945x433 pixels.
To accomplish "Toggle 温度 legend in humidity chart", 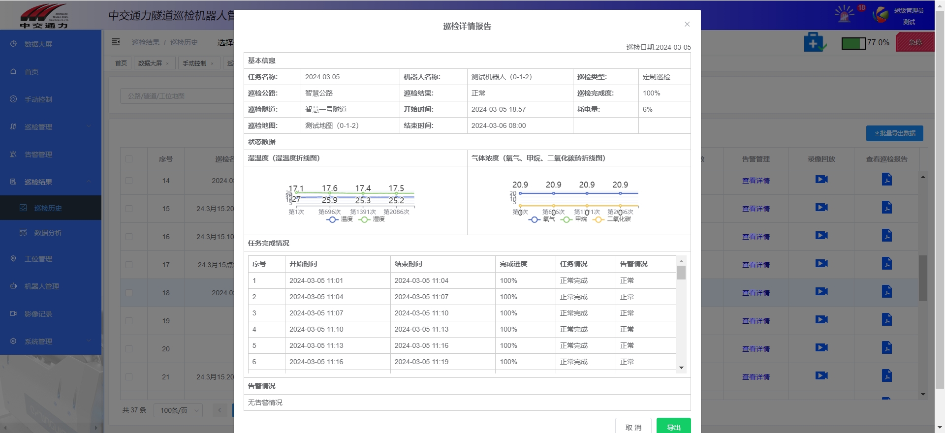I will click(340, 219).
